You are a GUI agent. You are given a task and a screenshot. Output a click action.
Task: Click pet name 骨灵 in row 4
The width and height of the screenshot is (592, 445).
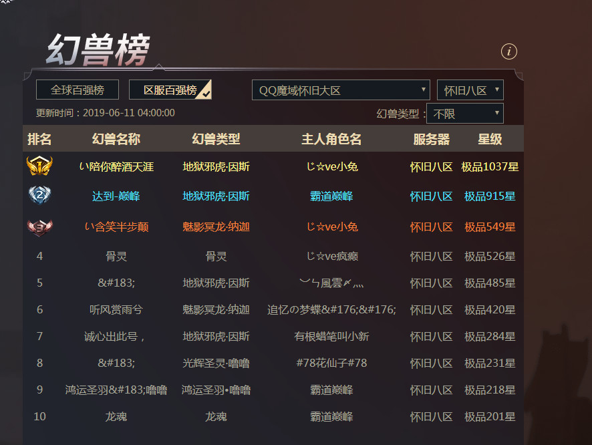(x=116, y=257)
